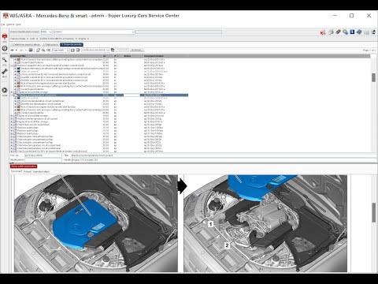378x284 pixels.
Task: Click the red 'Show safety information' button
Action: tap(24, 166)
